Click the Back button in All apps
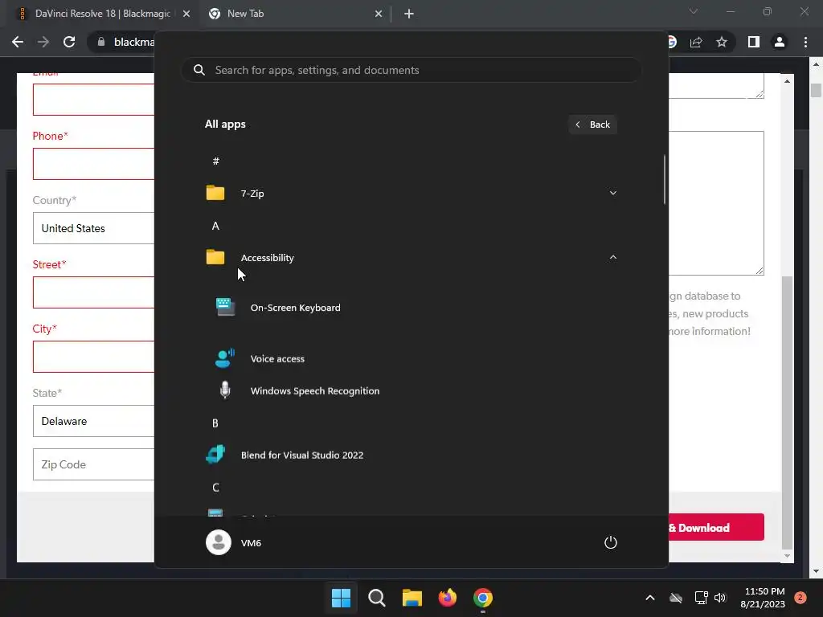This screenshot has height=617, width=823. (x=592, y=125)
